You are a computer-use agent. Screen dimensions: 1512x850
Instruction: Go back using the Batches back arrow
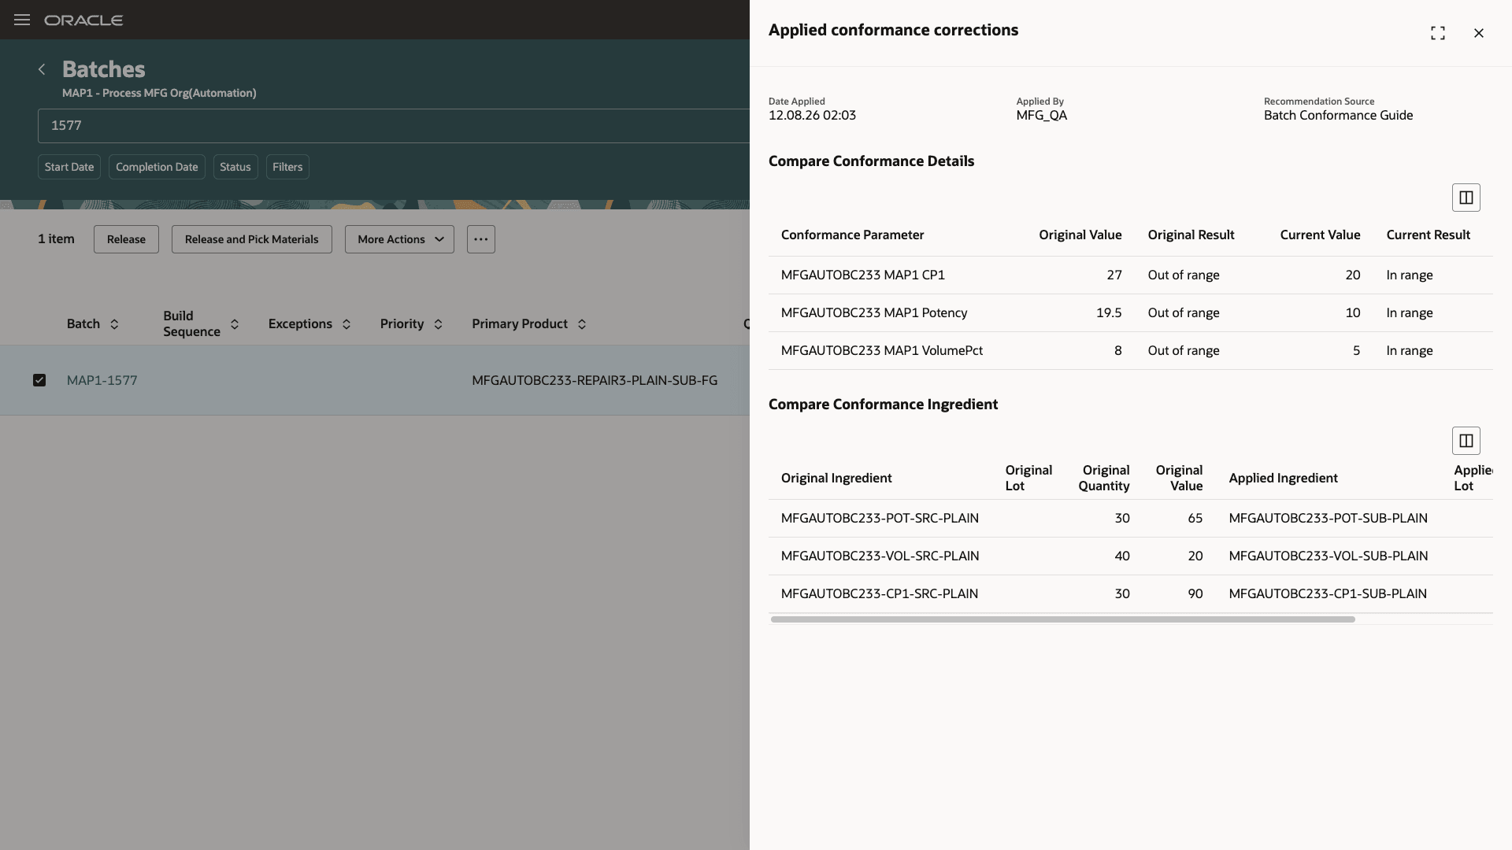(42, 69)
